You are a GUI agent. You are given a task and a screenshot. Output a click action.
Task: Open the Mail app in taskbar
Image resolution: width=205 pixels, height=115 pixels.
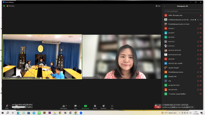[x=34, y=113]
